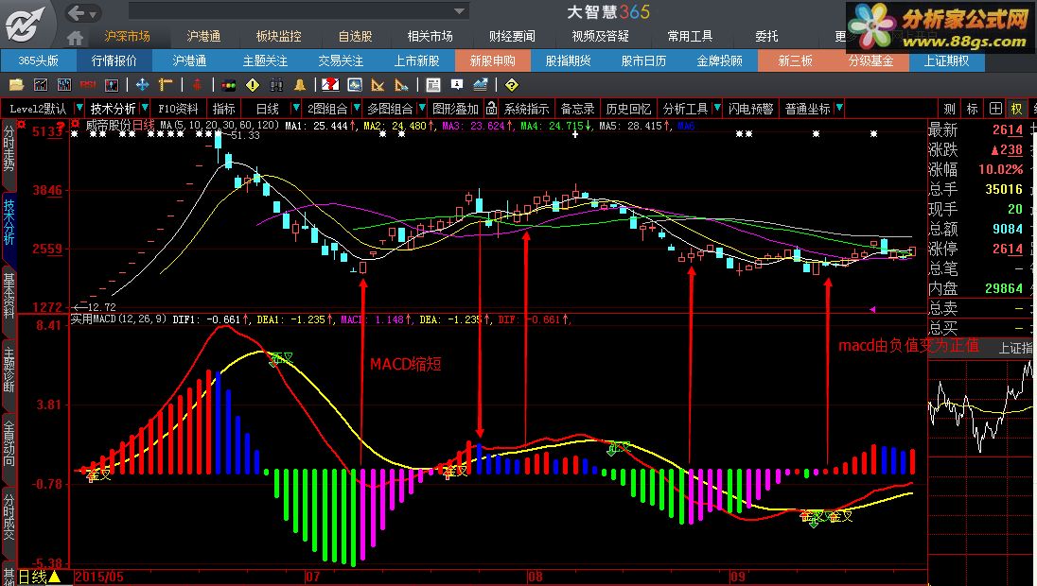Toggle the 权 adjustment button
Image resolution: width=1037 pixels, height=586 pixels.
point(1016,109)
